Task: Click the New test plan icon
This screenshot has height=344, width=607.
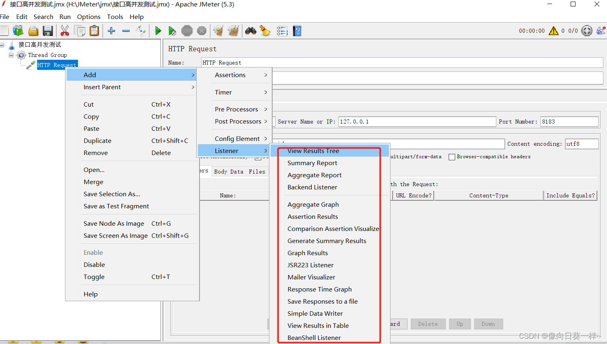Action: point(4,31)
